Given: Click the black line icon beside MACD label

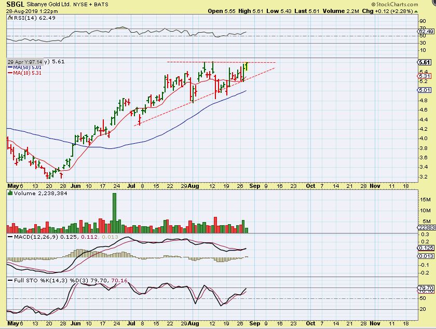Looking at the screenshot, I should pyautogui.click(x=10, y=237).
